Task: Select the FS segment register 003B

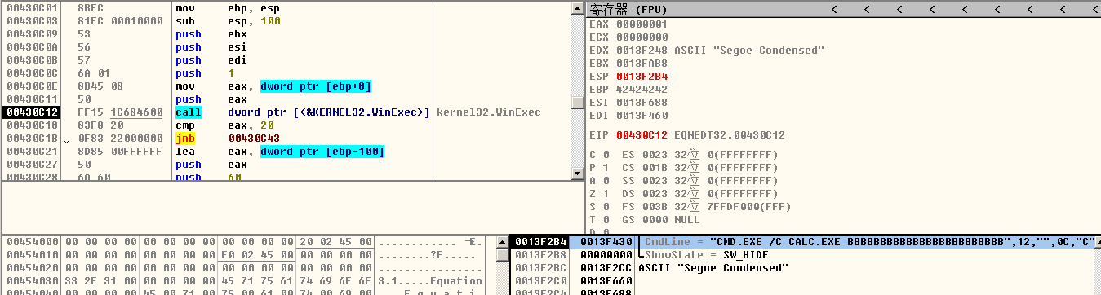Action: tap(655, 207)
